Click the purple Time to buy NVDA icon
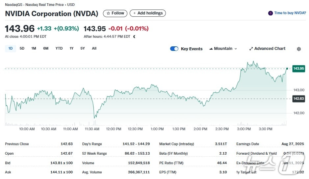The width and height of the screenshot is (309, 179). pos(270,13)
